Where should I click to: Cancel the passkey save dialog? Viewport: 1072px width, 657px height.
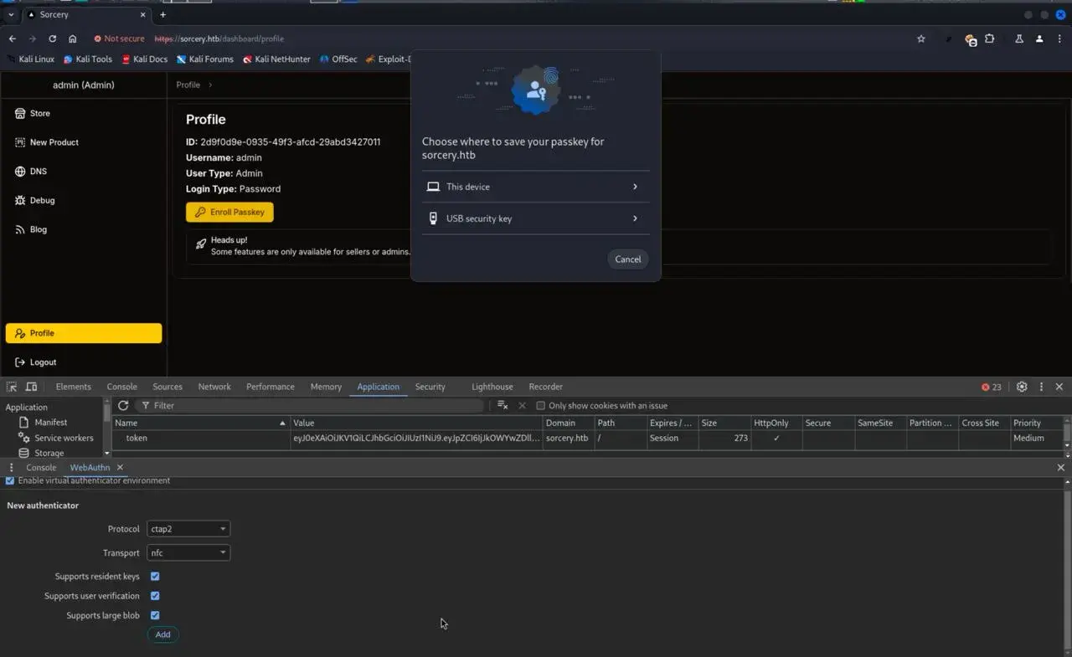tap(627, 259)
